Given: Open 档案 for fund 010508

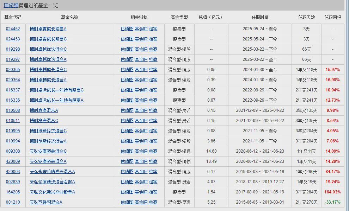Looking at the screenshot, I should [153, 110].
